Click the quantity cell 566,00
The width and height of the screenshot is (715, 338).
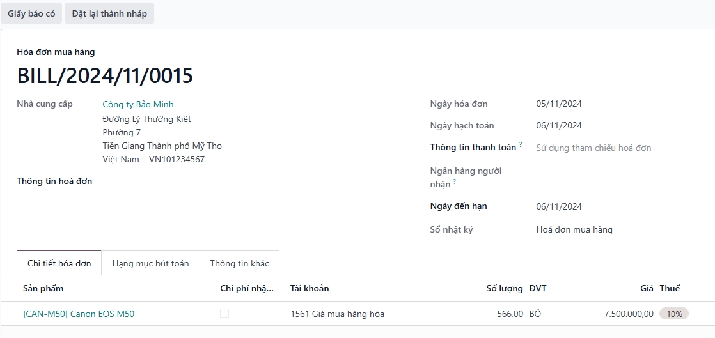(x=510, y=314)
